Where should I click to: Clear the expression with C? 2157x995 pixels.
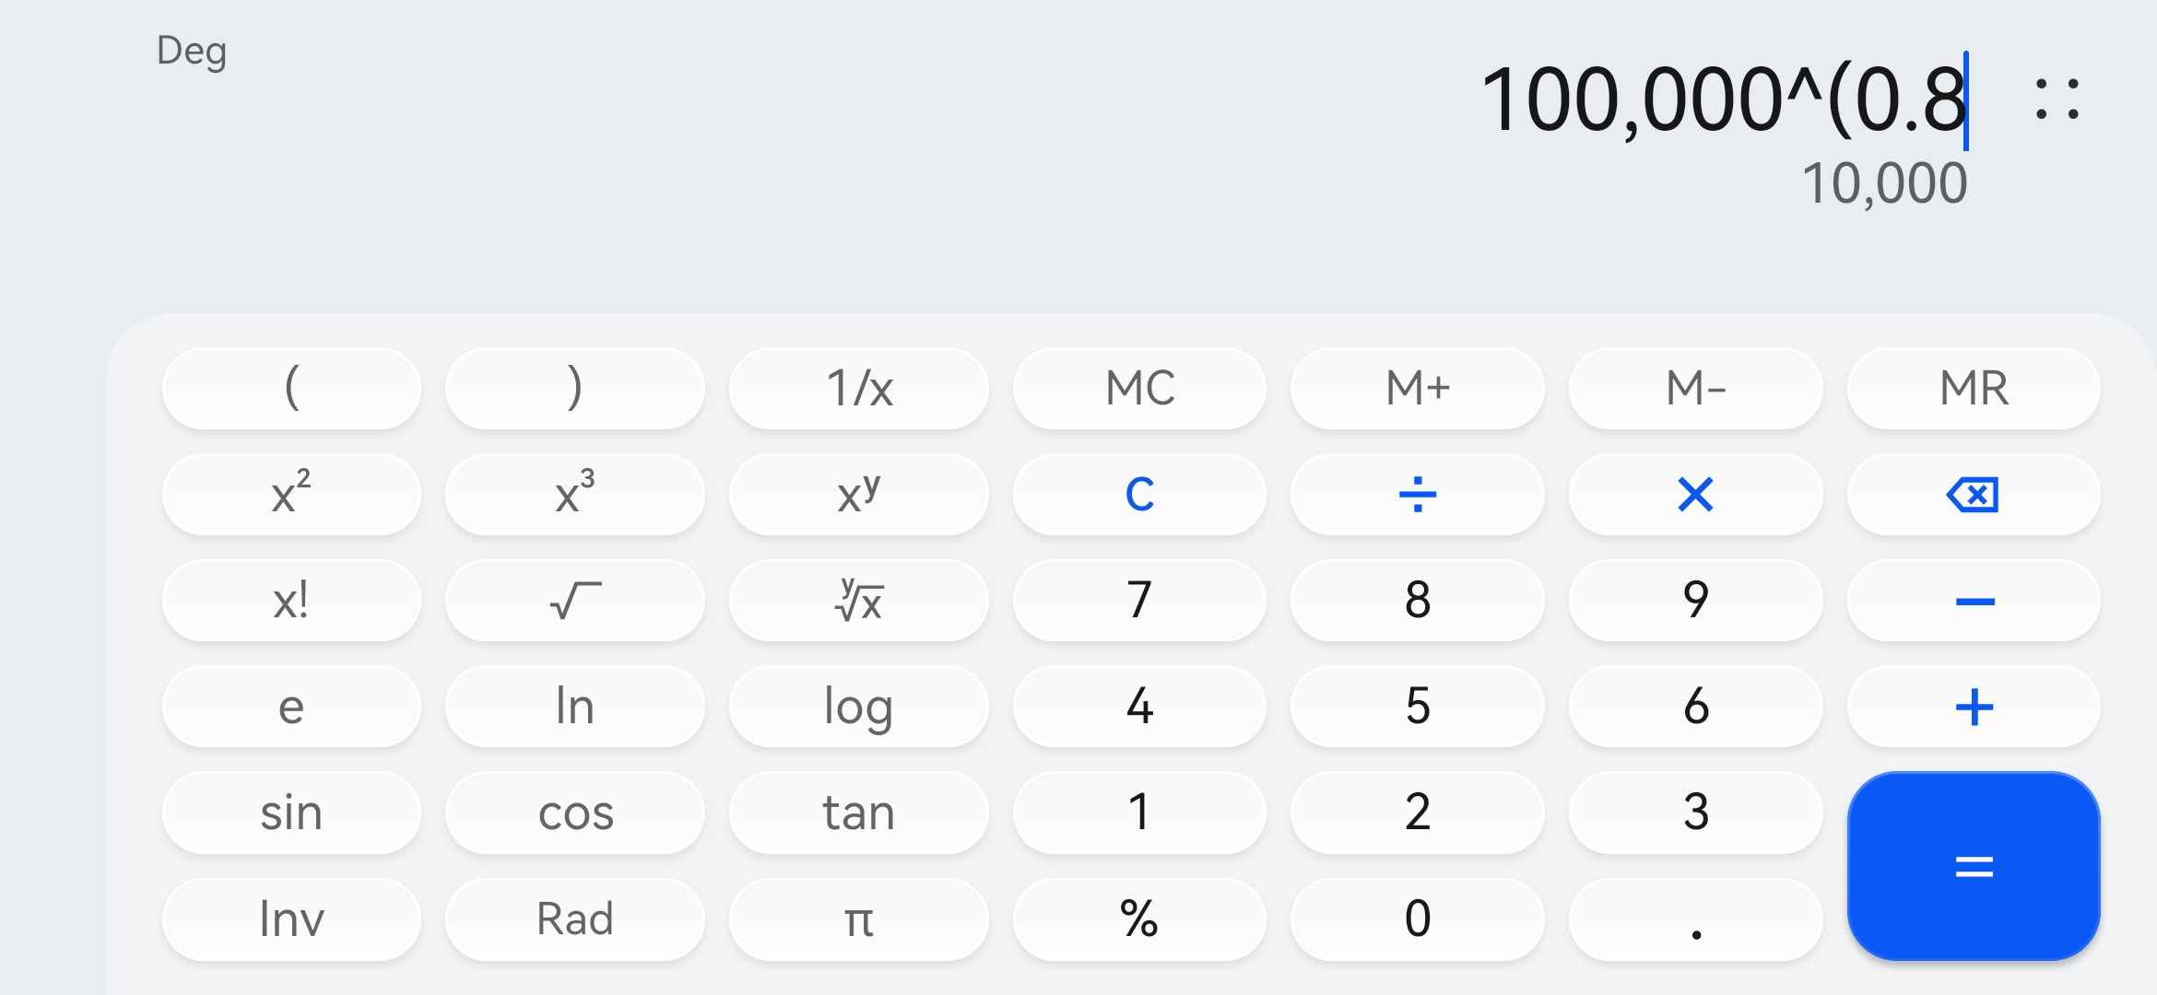coord(1139,495)
